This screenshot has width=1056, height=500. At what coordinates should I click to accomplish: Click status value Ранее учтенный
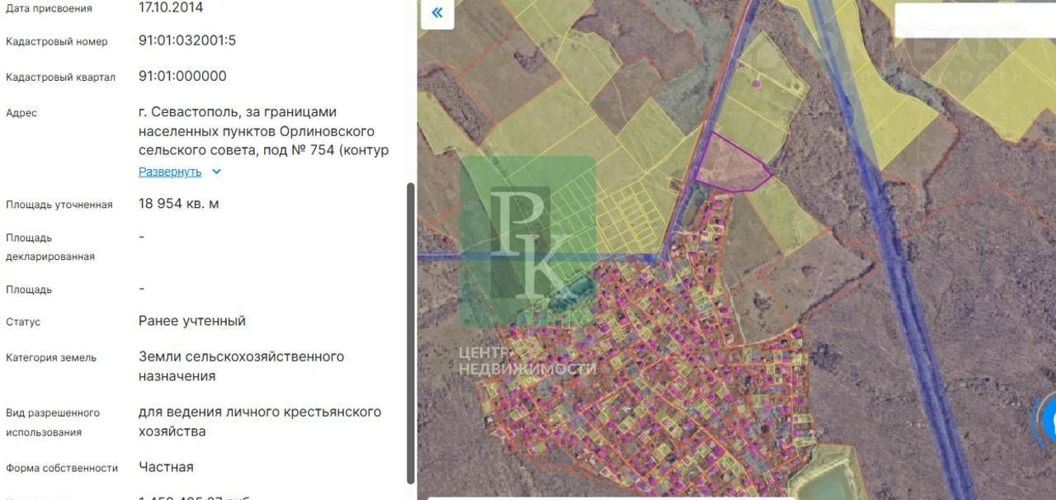(192, 321)
